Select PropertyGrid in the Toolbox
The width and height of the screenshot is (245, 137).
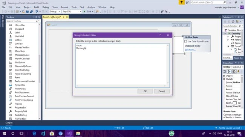[21, 111]
